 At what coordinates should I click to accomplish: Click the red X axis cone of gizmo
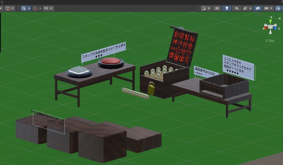pos(266,28)
